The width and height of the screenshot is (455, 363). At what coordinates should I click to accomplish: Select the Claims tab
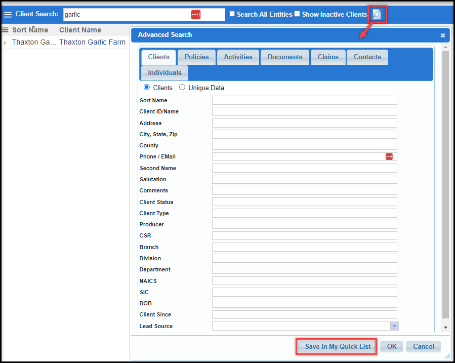[x=328, y=57]
